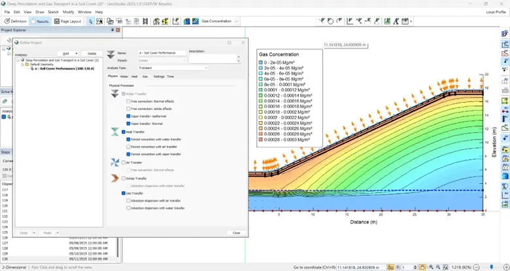Click the Air Transfer fan icon

click(x=115, y=162)
